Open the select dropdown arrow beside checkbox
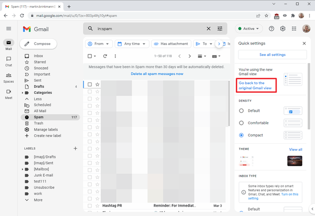Viewport: 315px width, 216px height. tap(95, 56)
